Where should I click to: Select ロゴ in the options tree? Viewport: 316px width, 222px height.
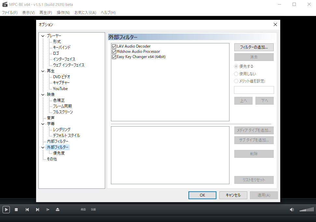(56, 53)
